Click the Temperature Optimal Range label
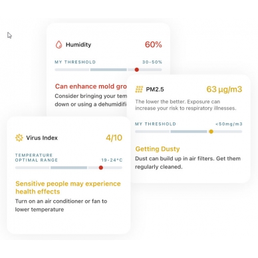 [x=37, y=158]
